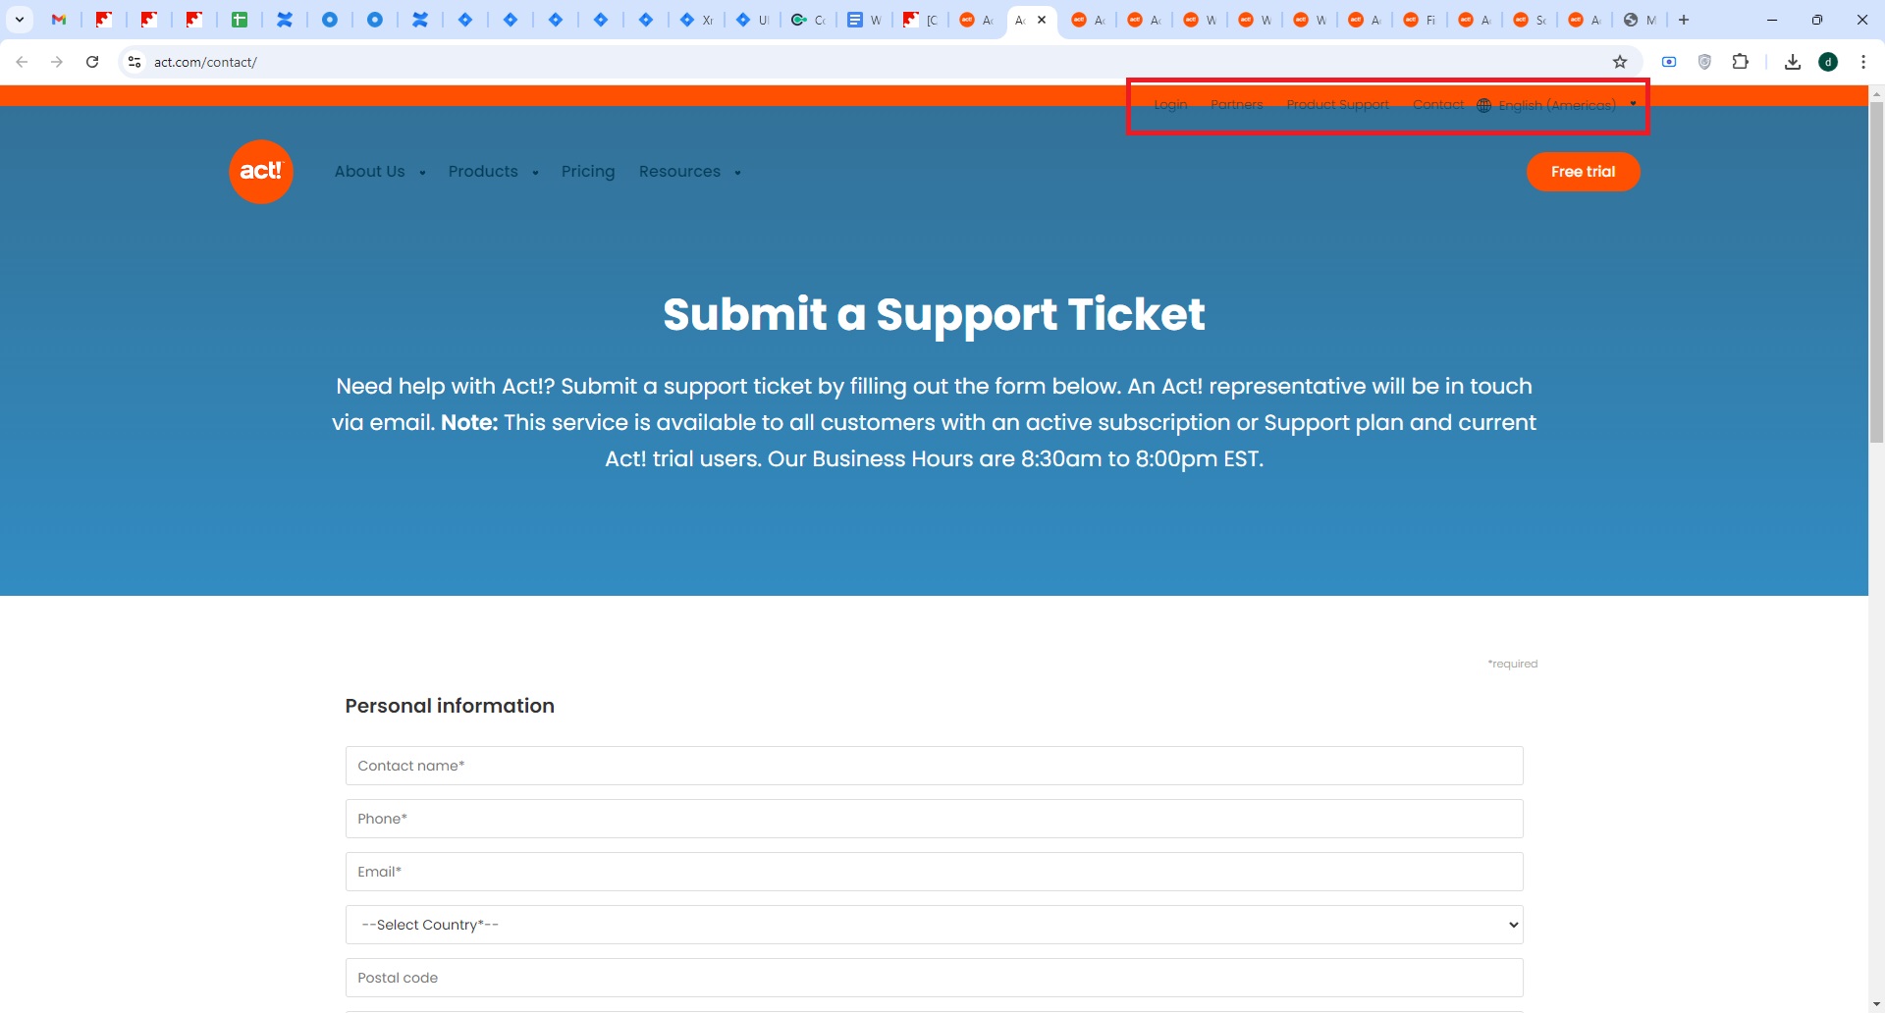Image resolution: width=1885 pixels, height=1013 pixels.
Task: Bookmark this page with the star icon
Action: point(1620,62)
